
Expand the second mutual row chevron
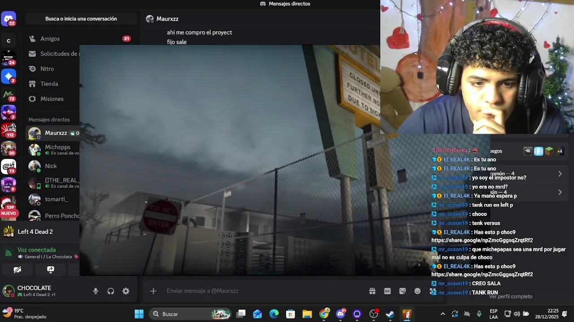pos(560,192)
